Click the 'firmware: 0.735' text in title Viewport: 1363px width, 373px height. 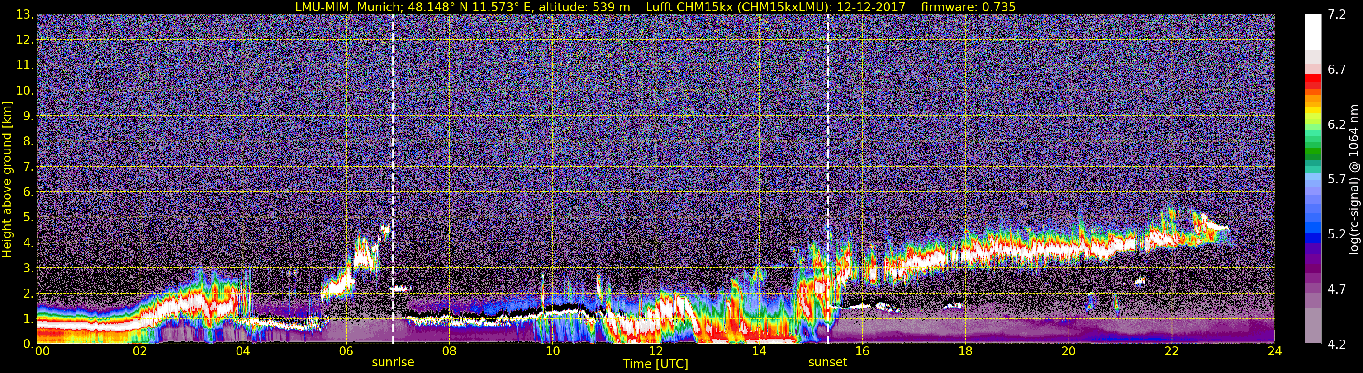(x=968, y=7)
